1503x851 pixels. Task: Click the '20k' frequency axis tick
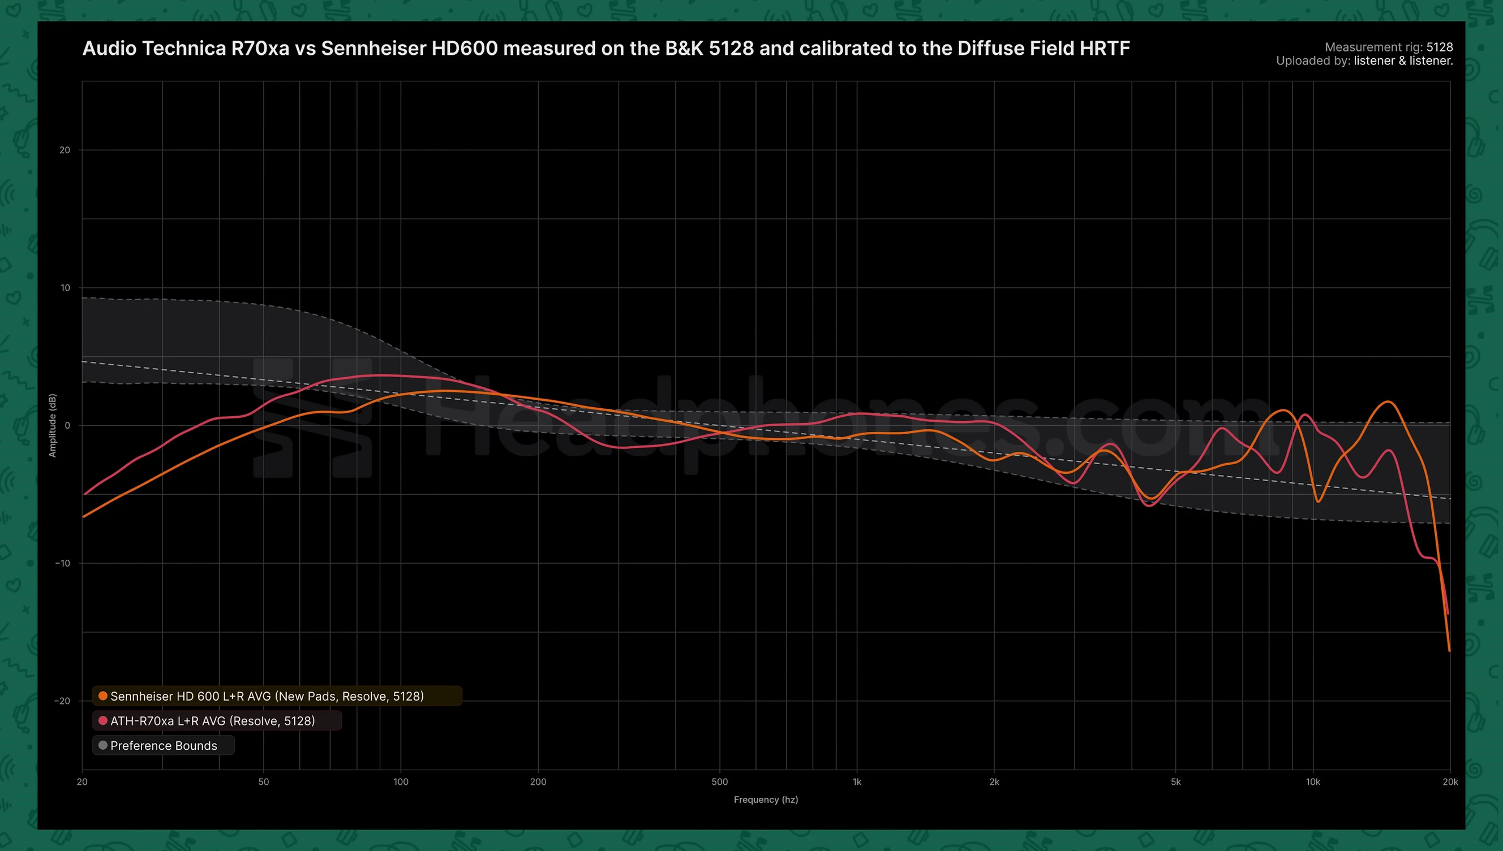pyautogui.click(x=1450, y=782)
